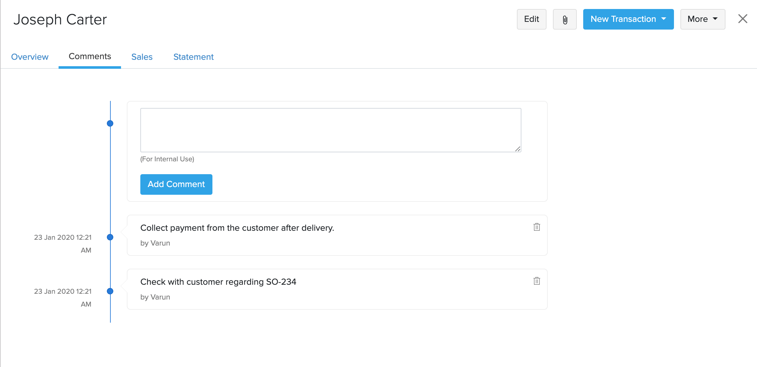Screen dimensions: 757x367
Task: Expand the More menu
Action: click(x=702, y=19)
